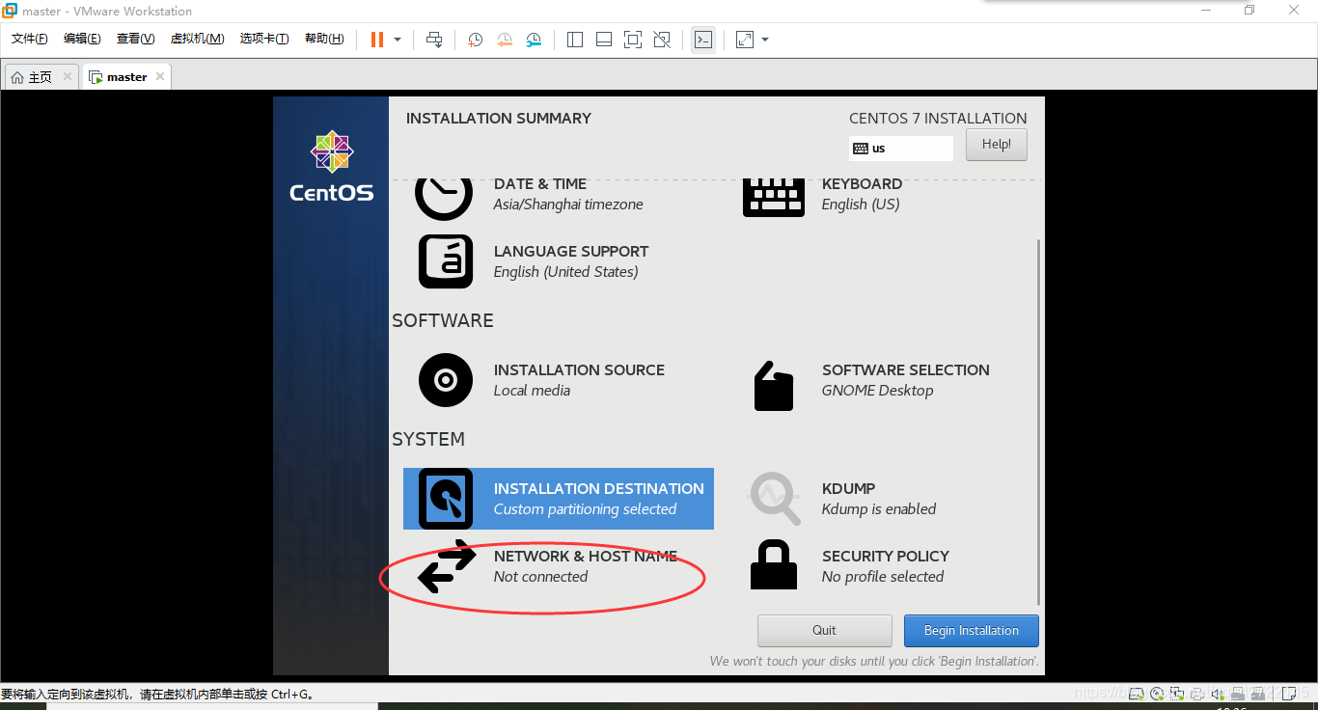This screenshot has width=1318, height=710.
Task: Click 'Not connected' network status text
Action: click(540, 577)
